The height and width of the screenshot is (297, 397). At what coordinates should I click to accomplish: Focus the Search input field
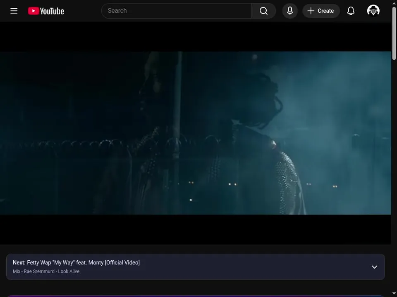pyautogui.click(x=177, y=11)
